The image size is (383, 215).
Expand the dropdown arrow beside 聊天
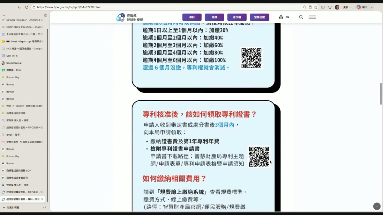point(372,7)
